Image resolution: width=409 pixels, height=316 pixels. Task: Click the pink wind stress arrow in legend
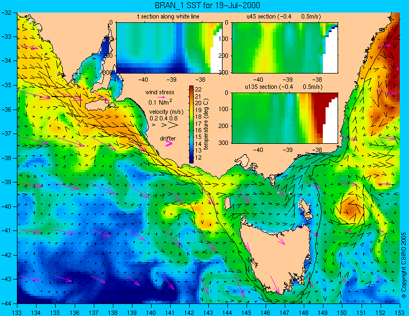point(162,97)
